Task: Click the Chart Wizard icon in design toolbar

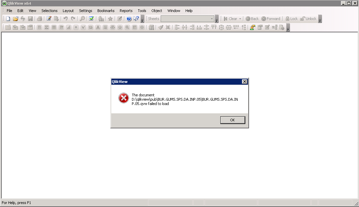Action: coord(151,27)
